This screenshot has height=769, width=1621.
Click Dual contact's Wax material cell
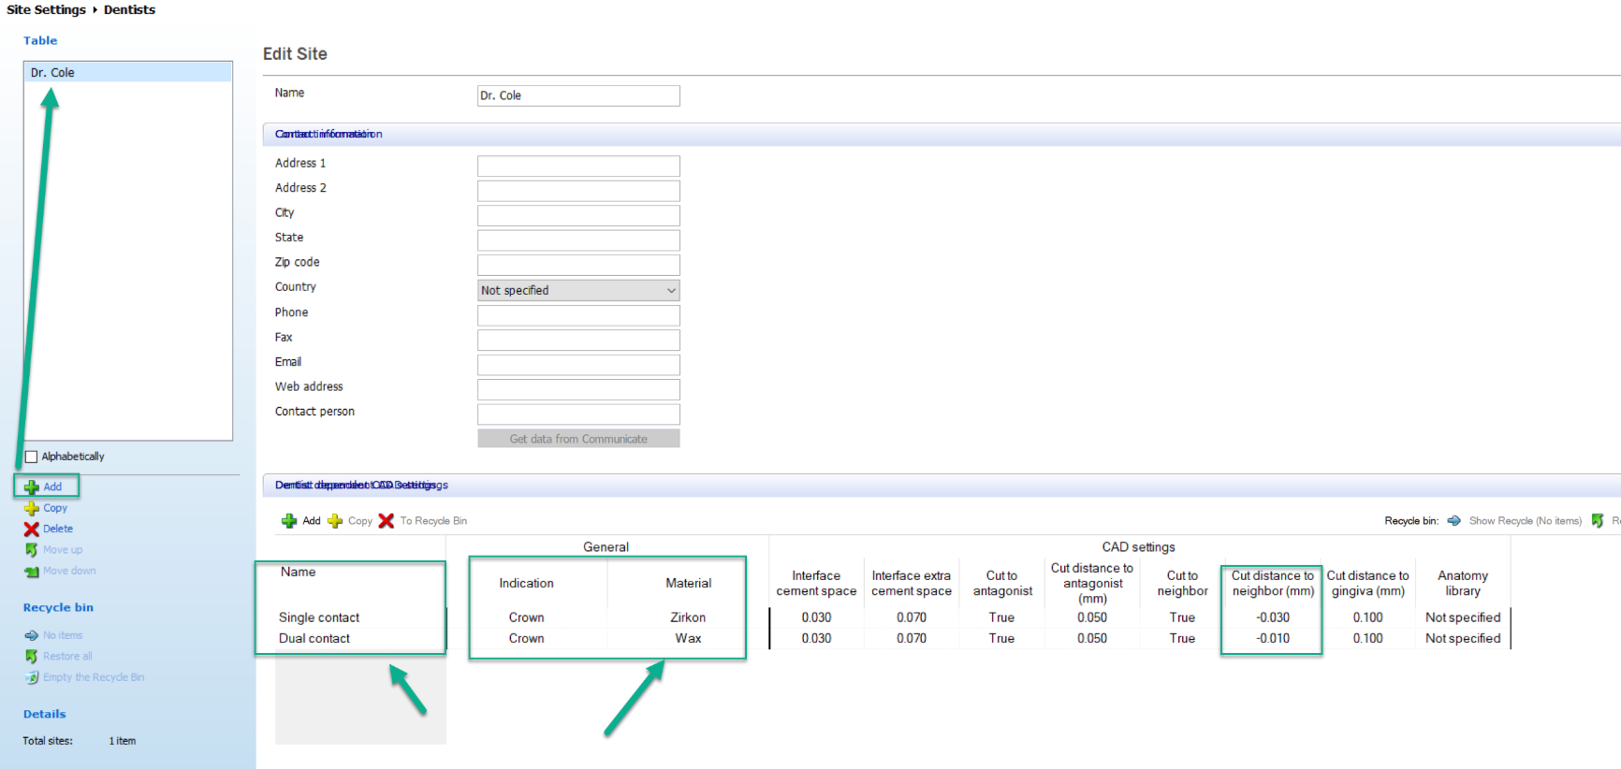coord(688,638)
